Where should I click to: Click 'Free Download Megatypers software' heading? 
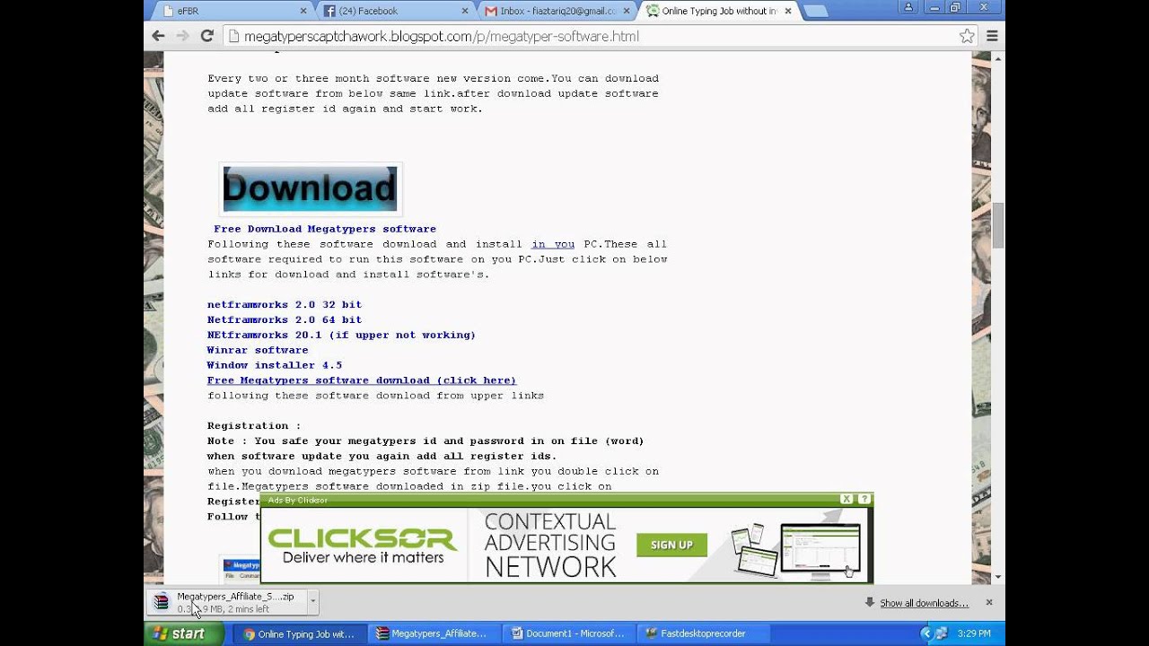coord(325,229)
